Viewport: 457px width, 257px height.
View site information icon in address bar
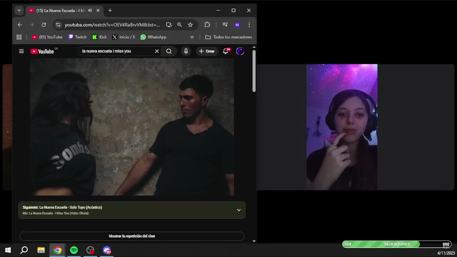click(x=58, y=25)
